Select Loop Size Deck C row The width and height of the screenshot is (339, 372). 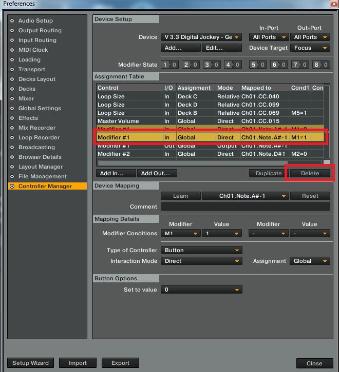click(x=210, y=96)
